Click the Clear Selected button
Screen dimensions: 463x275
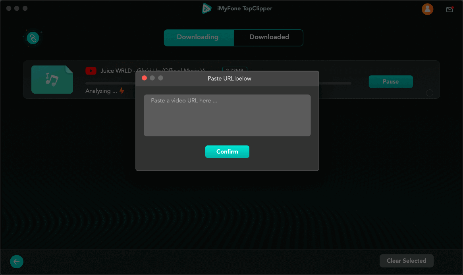[x=406, y=261]
